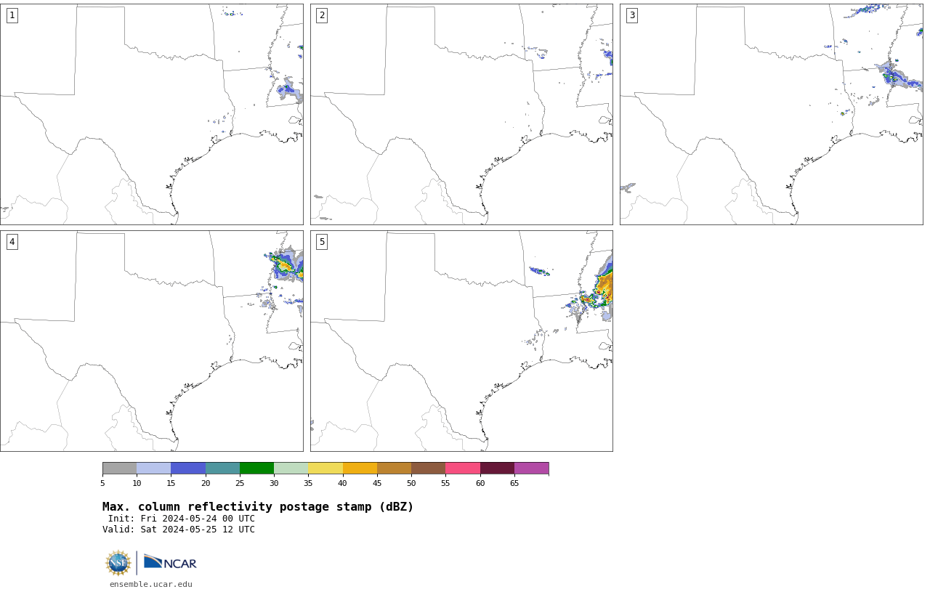The image size is (930, 592).
Task: Click the member number label '5'
Action: tap(322, 242)
